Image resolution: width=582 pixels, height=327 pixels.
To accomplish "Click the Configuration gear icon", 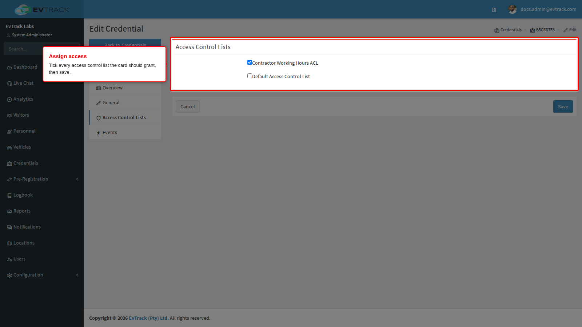I will 9,275.
